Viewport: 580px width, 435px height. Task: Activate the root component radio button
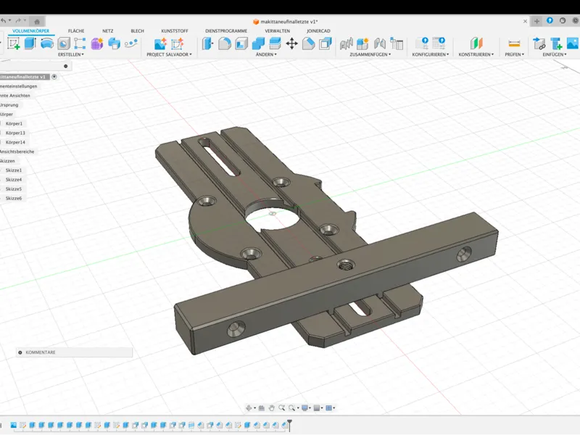point(54,77)
